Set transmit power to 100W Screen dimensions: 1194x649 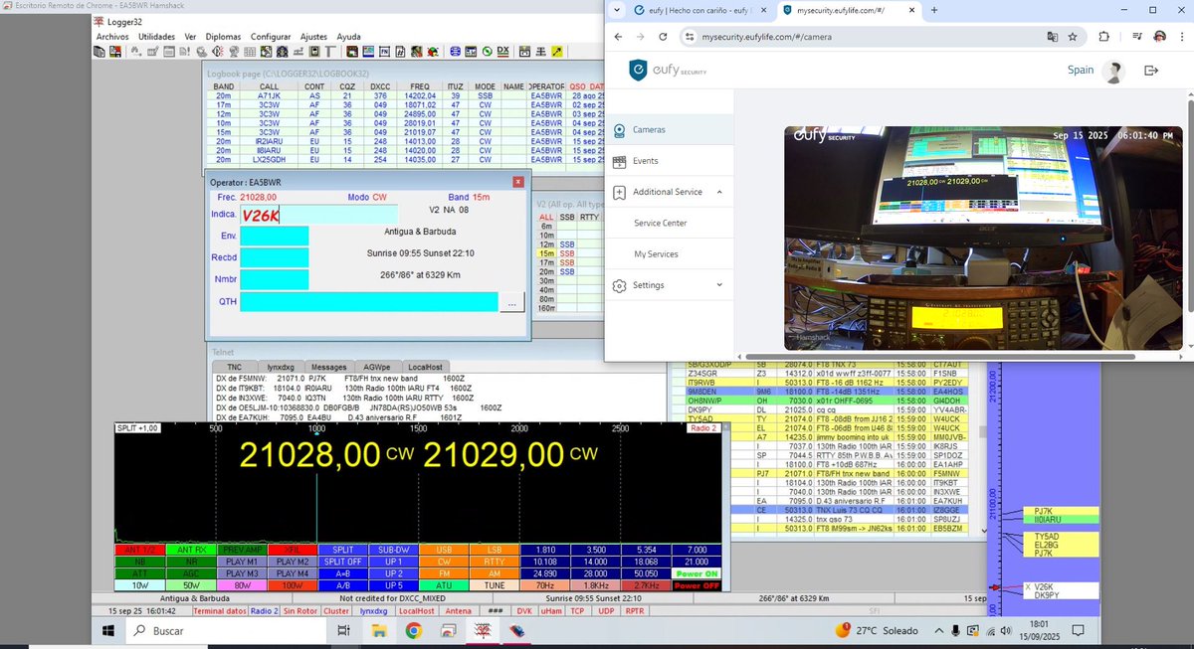point(292,586)
